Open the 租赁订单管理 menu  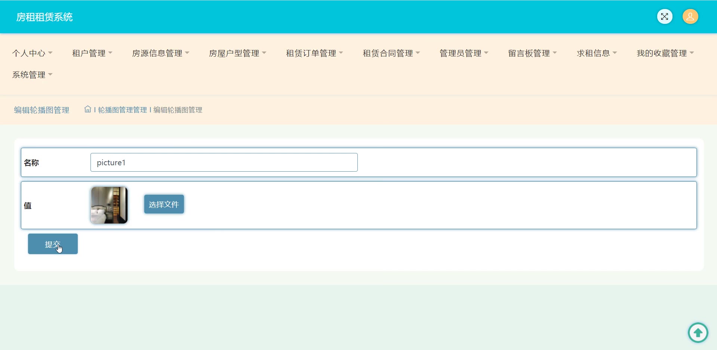pyautogui.click(x=315, y=53)
